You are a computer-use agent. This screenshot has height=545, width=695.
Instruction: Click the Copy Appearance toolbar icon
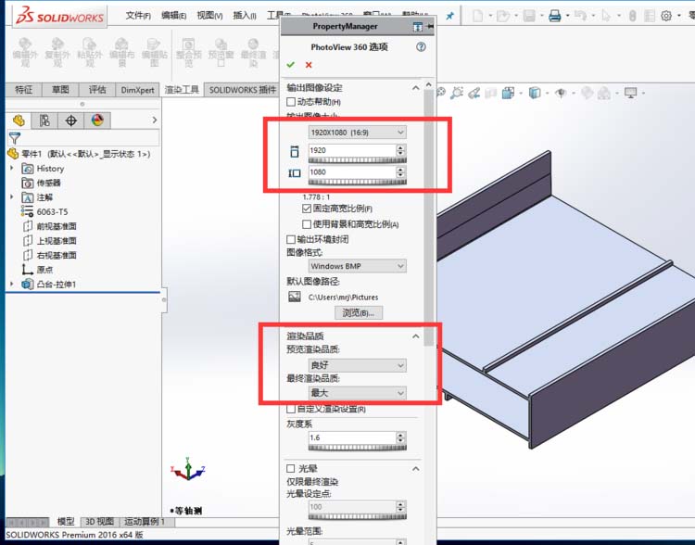click(57, 53)
